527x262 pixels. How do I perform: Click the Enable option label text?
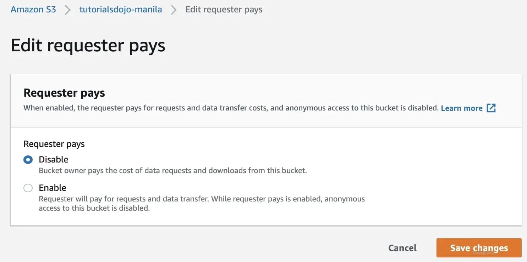[53, 188]
